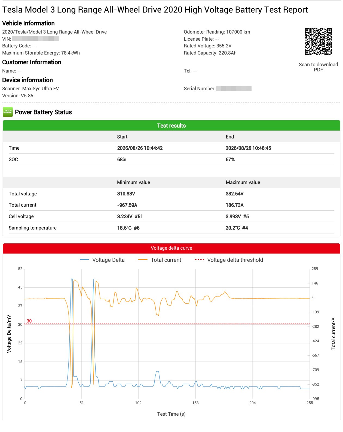Click the report title heading
The height and width of the screenshot is (432, 343).
pyautogui.click(x=155, y=10)
